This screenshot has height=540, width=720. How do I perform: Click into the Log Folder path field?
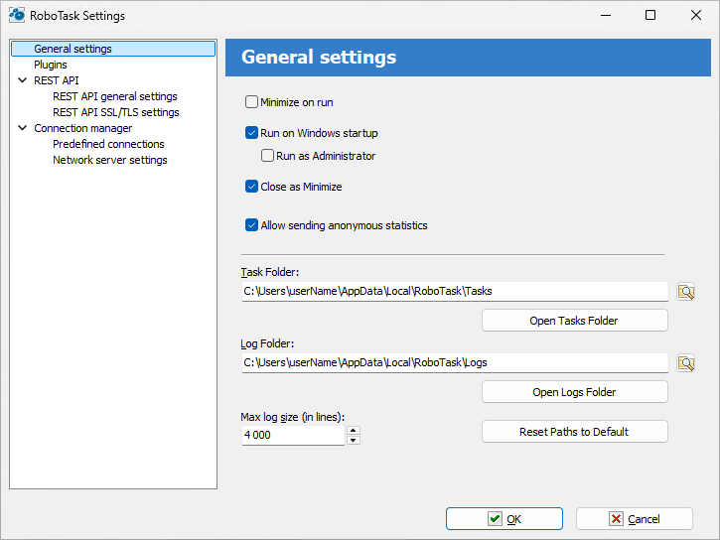click(455, 363)
